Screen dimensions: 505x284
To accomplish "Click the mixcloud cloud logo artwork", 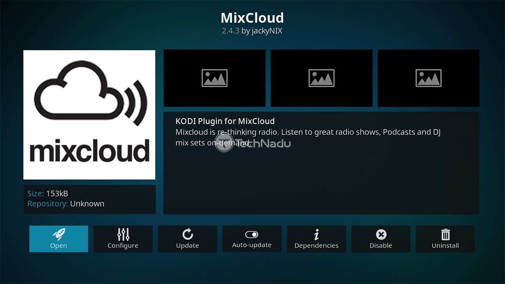I will click(x=89, y=115).
